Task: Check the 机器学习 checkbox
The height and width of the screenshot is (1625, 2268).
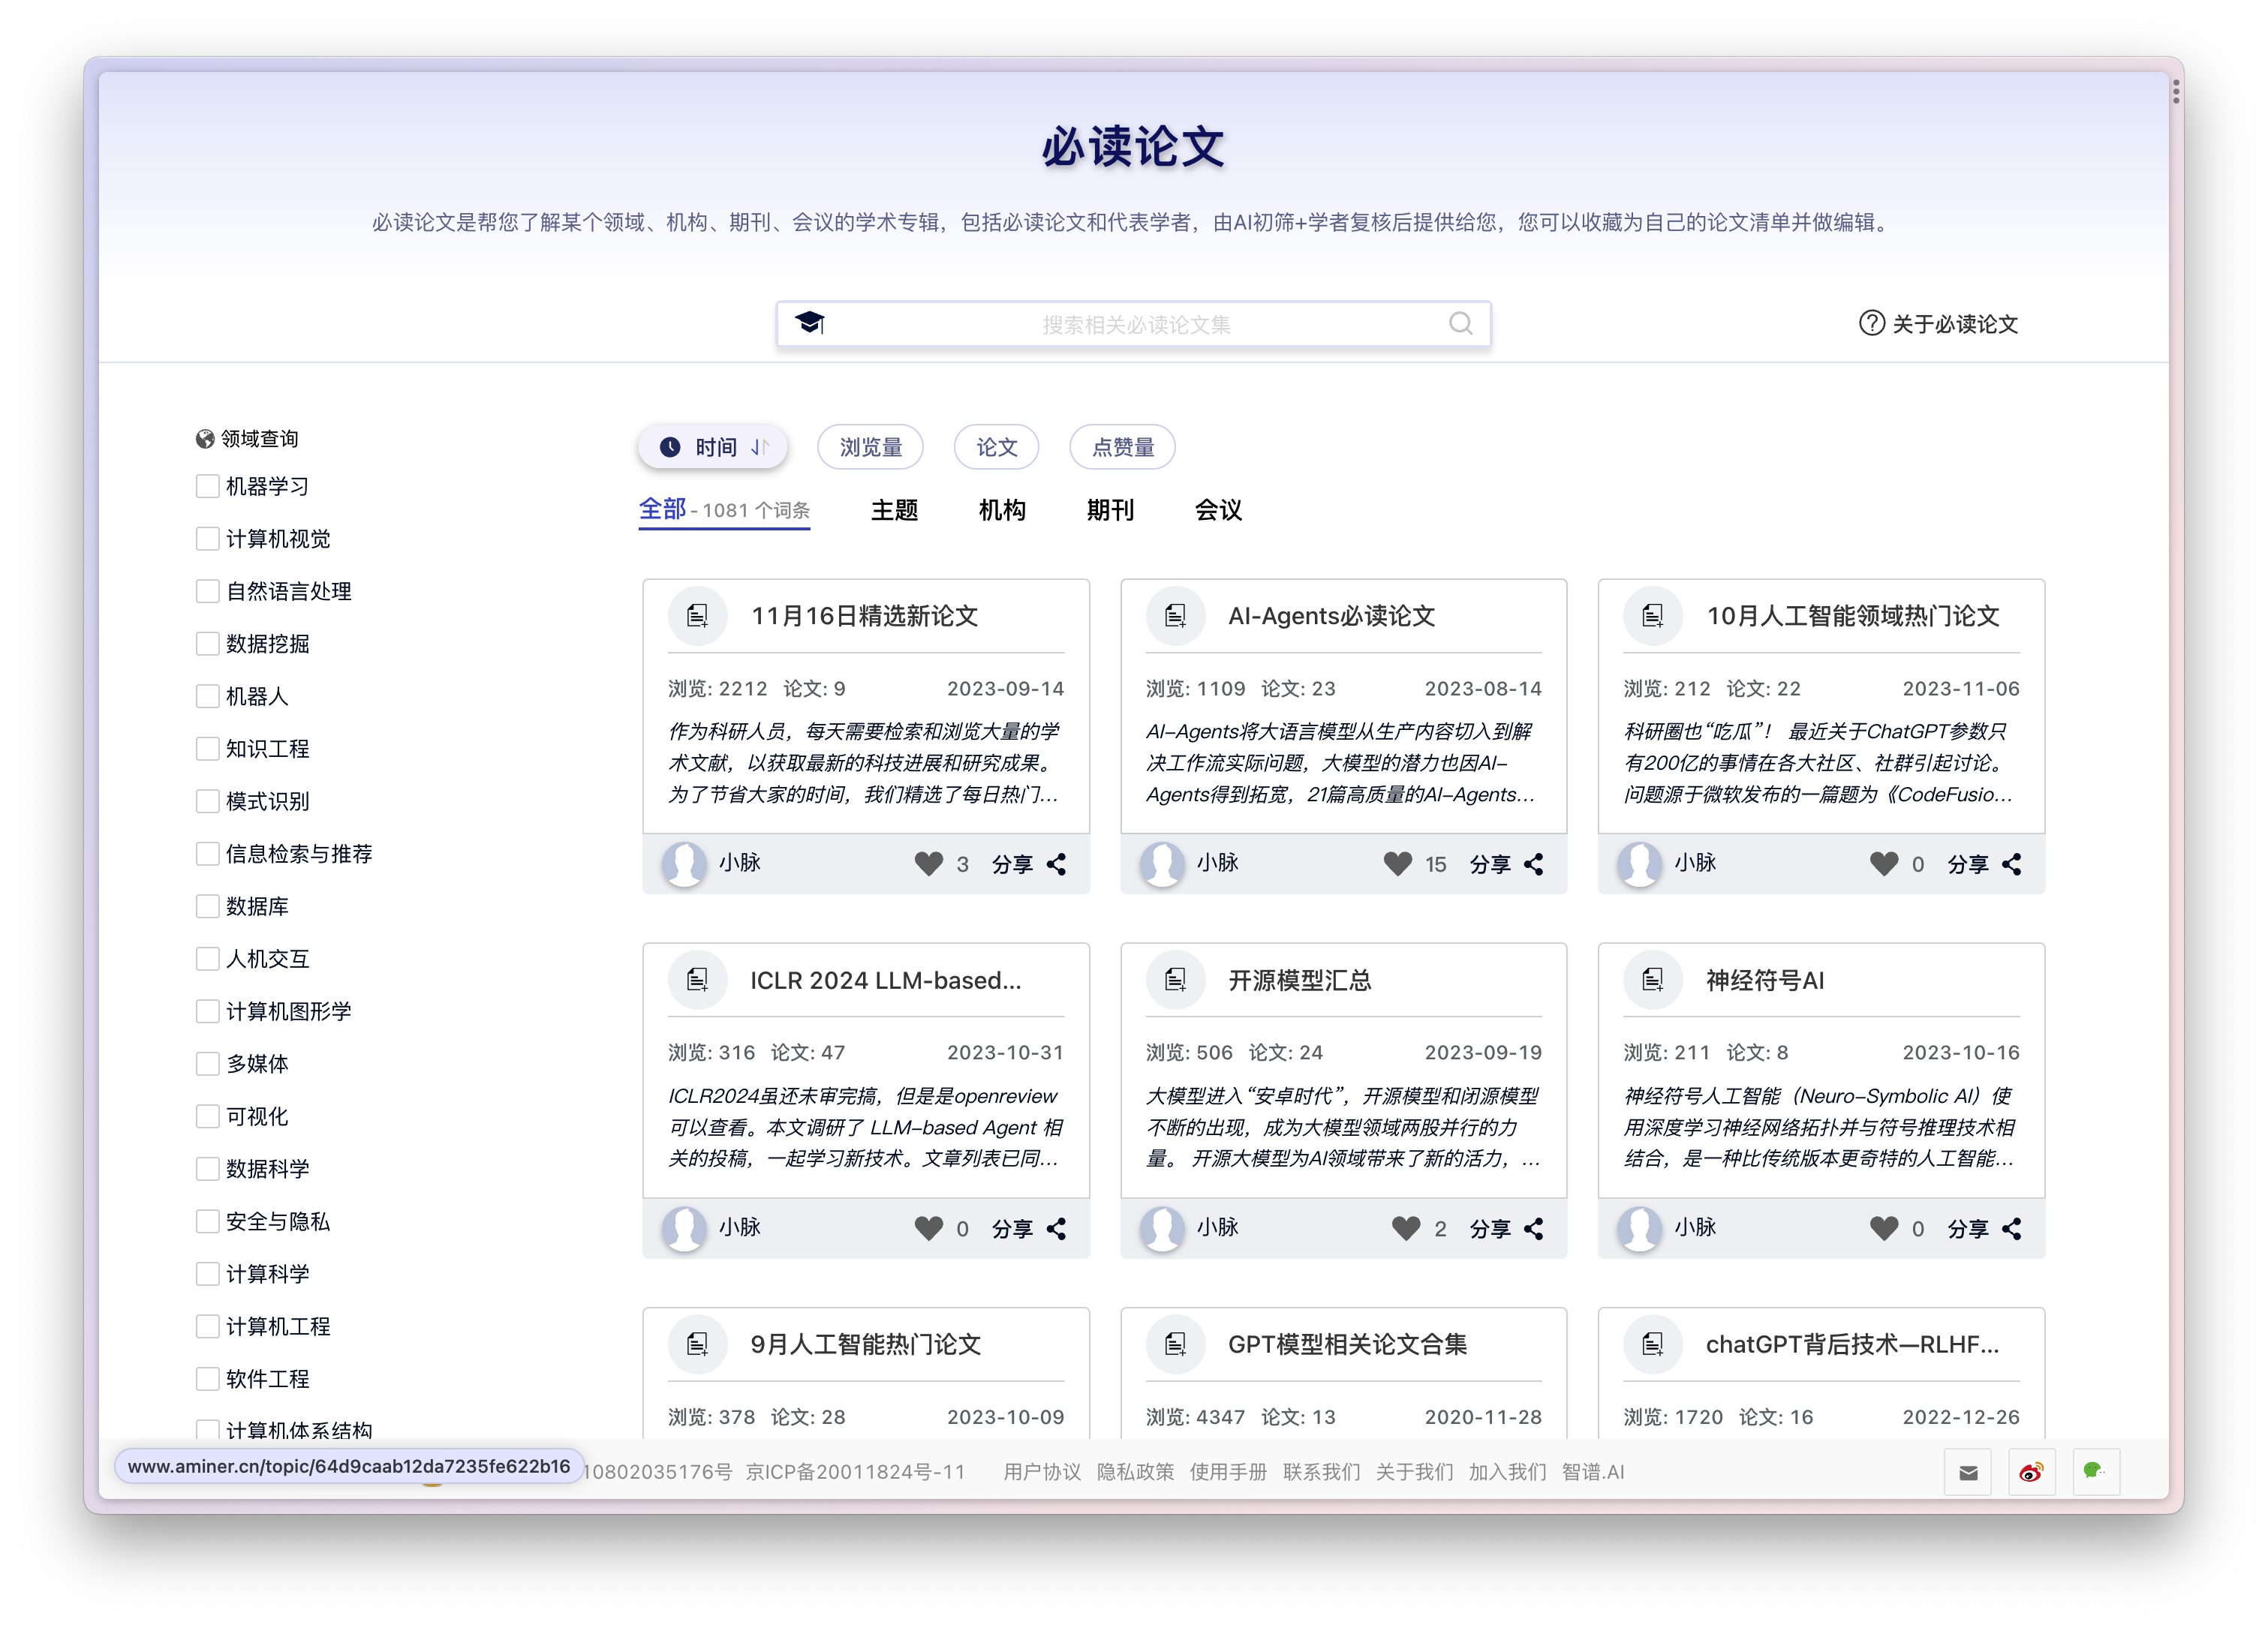Action: pos(208,487)
